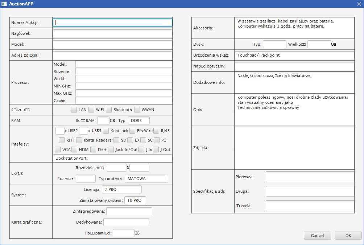The width and height of the screenshot is (364, 245).
Task: Select the RAM Typ field showing DDR3
Action: [x=138, y=121]
